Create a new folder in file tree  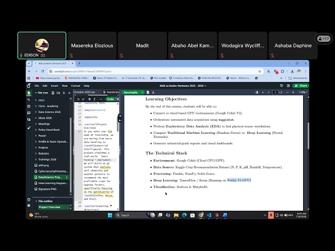coord(58,93)
